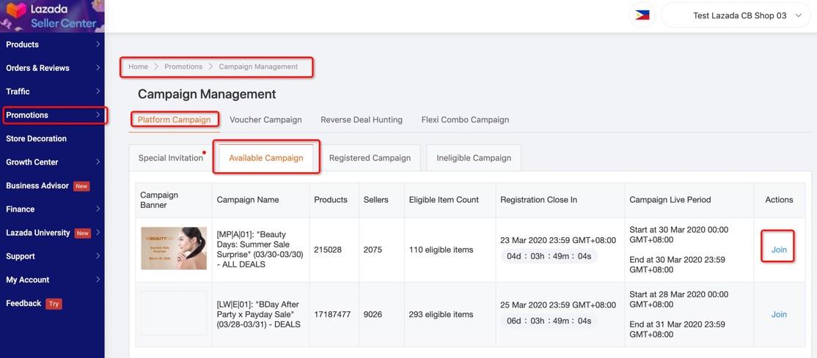Open the Test Lazada CB Shop 03 dropdown
The height and width of the screenshot is (358, 817).
739,15
